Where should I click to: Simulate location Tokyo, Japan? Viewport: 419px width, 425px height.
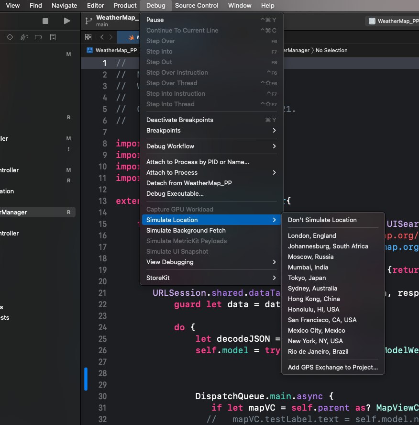coord(333,278)
